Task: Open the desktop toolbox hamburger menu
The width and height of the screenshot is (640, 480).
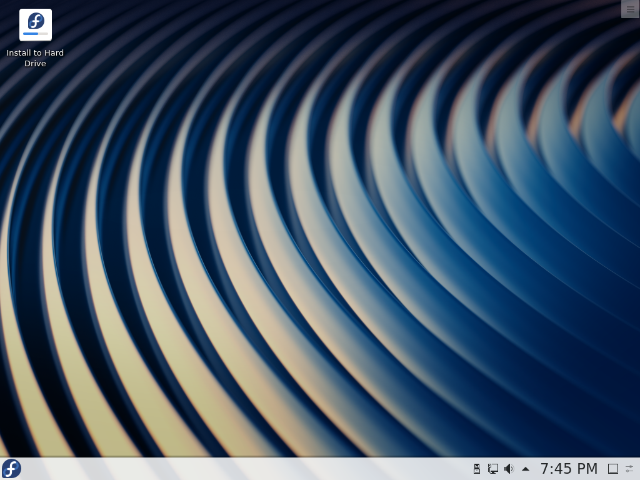Action: point(630,9)
